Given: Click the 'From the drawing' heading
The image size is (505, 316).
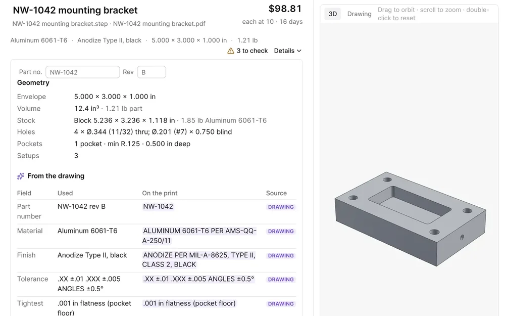Looking at the screenshot, I should [x=56, y=176].
